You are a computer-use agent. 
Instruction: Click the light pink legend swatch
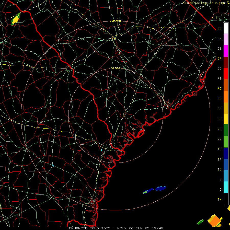tap(226, 39)
